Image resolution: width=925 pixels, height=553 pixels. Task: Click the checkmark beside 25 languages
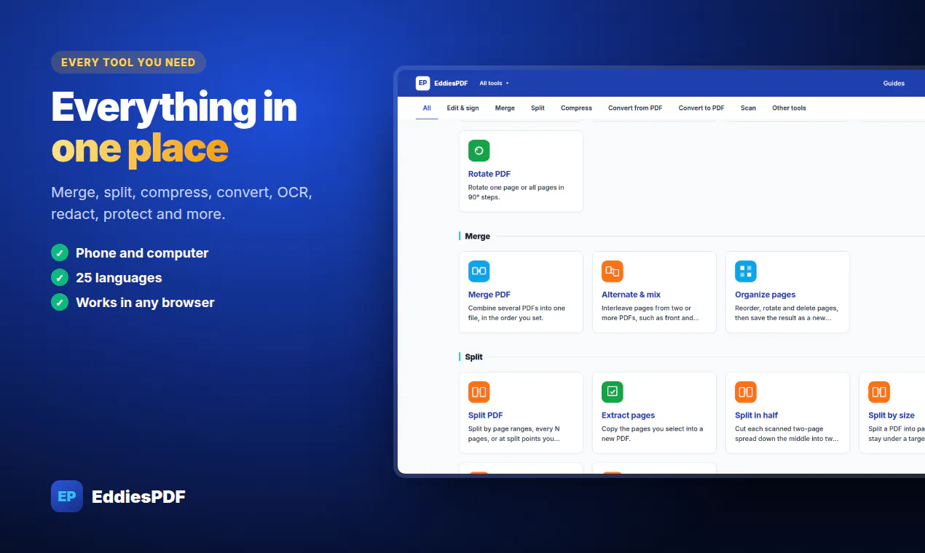pos(60,277)
